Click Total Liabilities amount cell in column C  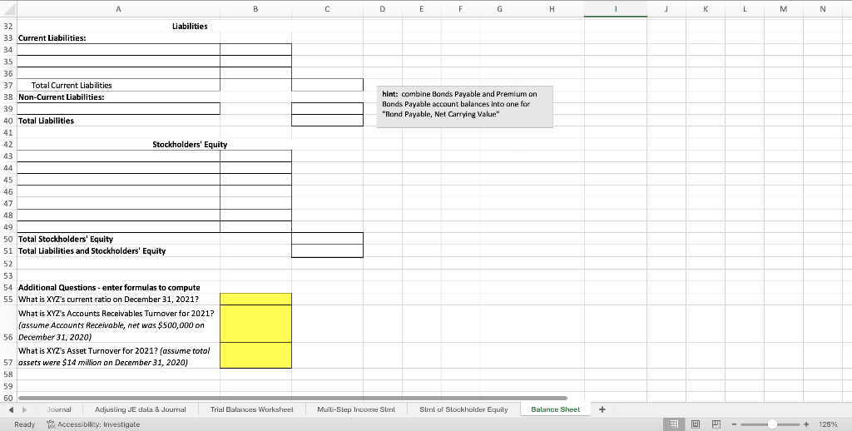click(x=327, y=121)
